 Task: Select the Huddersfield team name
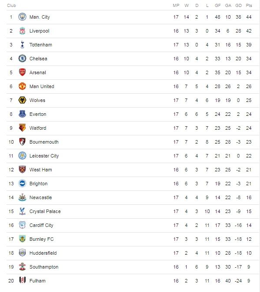tap(43, 253)
